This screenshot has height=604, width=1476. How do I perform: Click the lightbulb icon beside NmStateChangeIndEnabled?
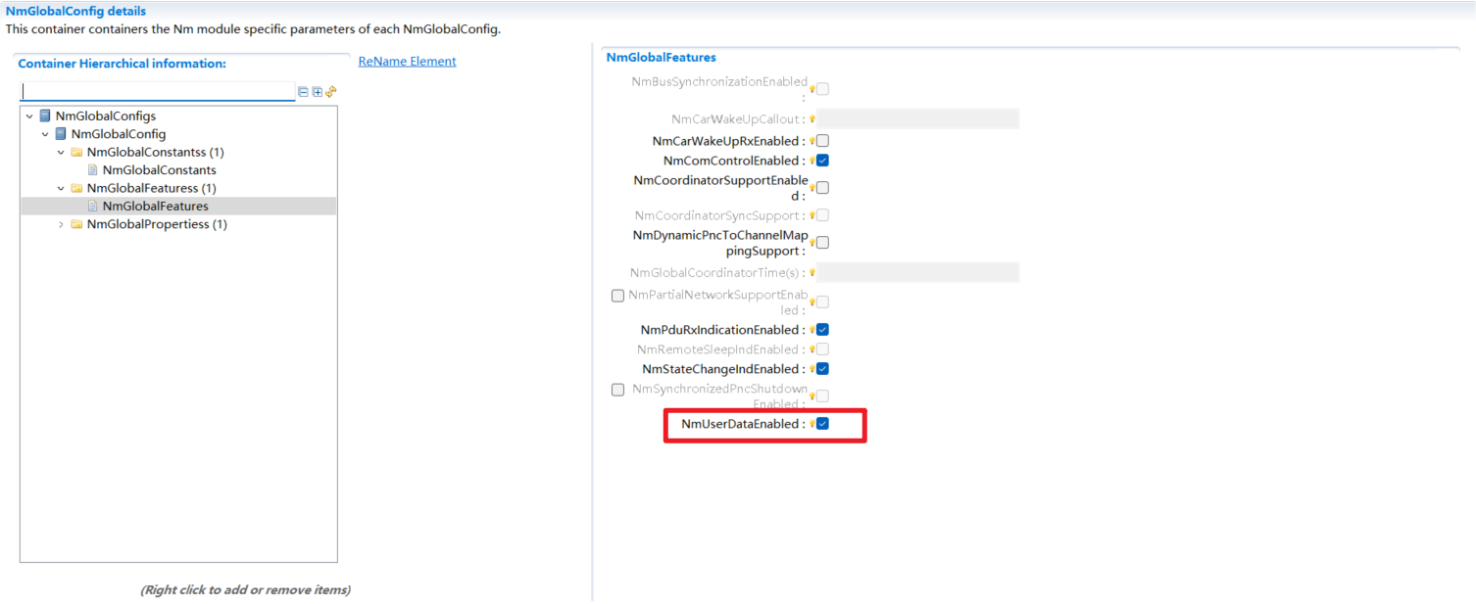click(812, 369)
